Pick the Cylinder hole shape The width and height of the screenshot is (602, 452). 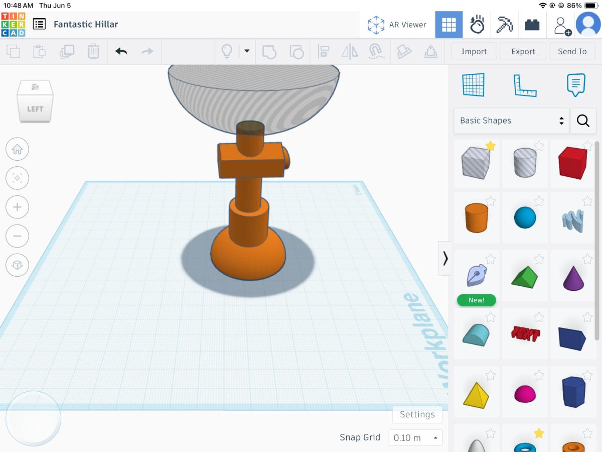tap(525, 163)
